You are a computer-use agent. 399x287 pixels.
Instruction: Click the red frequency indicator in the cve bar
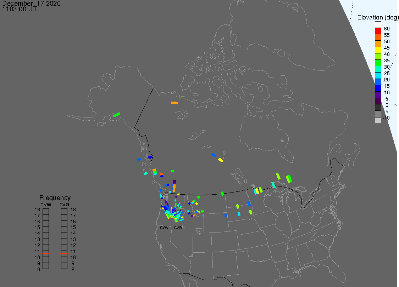(x=65, y=253)
